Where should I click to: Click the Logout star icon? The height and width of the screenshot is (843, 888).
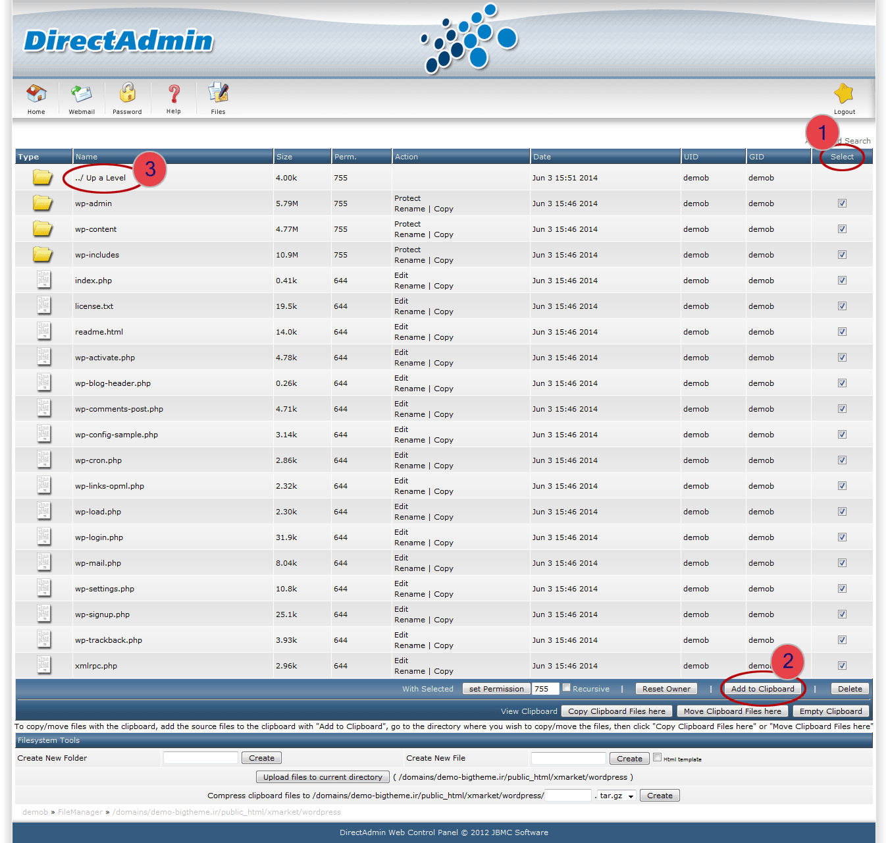tap(843, 94)
